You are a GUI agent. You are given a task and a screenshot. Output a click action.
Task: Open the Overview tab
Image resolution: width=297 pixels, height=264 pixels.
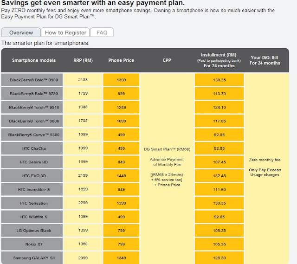pyautogui.click(x=21, y=32)
